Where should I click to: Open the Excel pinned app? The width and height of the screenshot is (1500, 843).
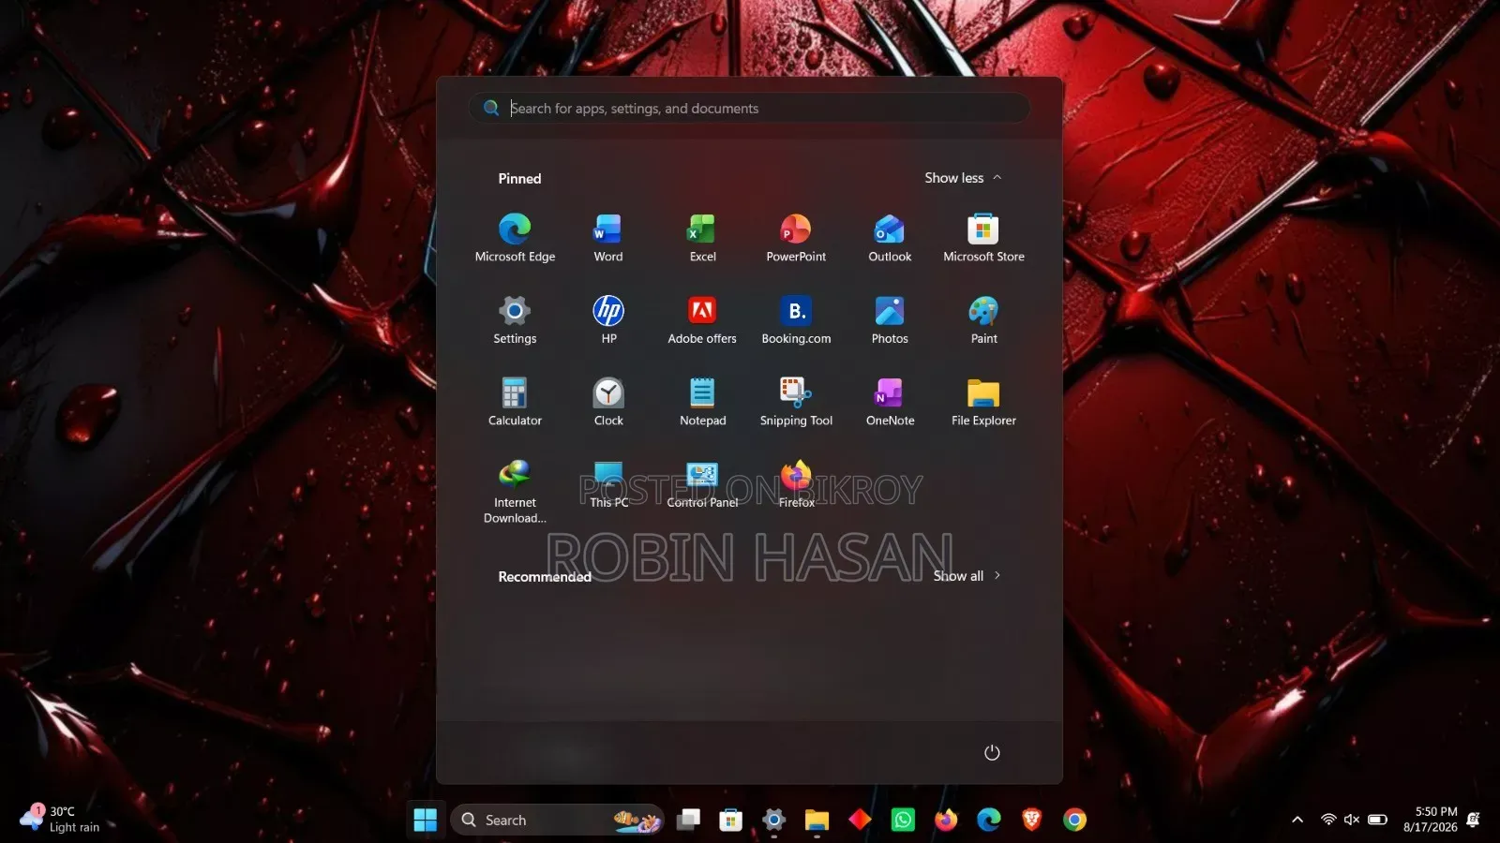pyautogui.click(x=702, y=237)
